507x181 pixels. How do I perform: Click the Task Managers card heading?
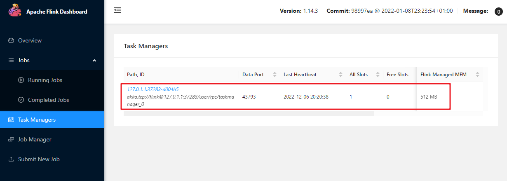tap(146, 46)
